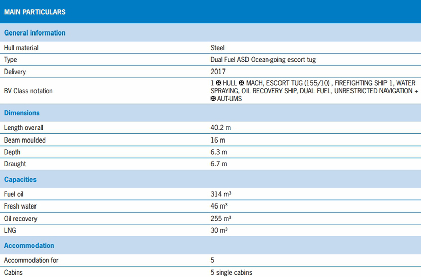Select the Capacities section heading
The width and height of the screenshot is (421, 277).
20,180
